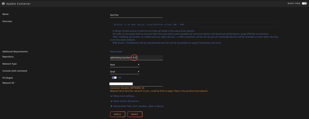
Task: Click the chevron icon beside Show more settings
Action: tap(112, 96)
